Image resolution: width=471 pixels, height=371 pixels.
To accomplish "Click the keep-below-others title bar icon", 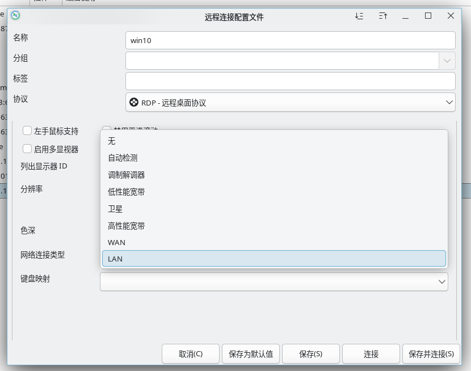I will pos(359,16).
